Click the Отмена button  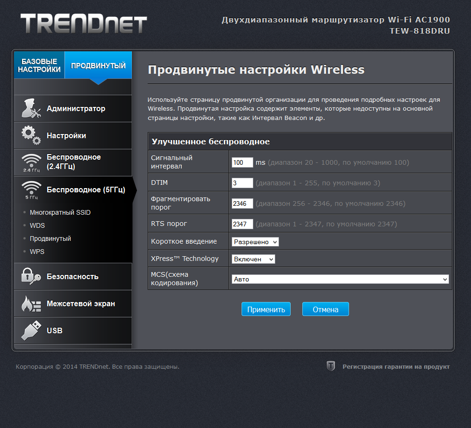pyautogui.click(x=325, y=309)
